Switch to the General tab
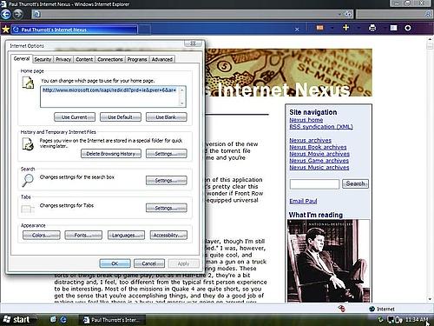The height and width of the screenshot is (326, 434). tap(22, 58)
